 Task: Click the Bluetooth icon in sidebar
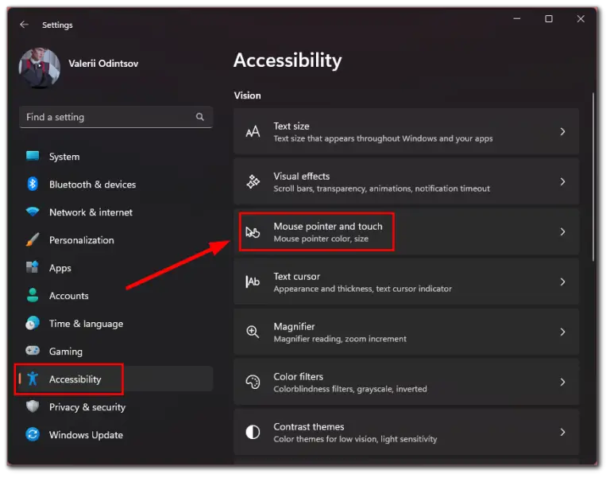click(33, 184)
